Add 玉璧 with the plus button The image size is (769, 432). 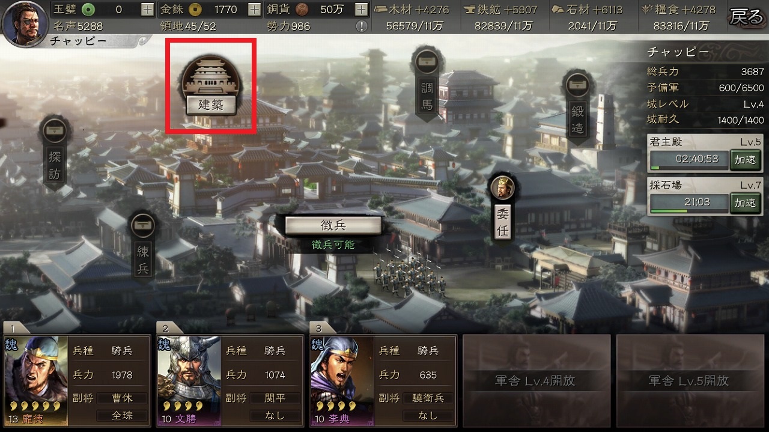pyautogui.click(x=147, y=10)
